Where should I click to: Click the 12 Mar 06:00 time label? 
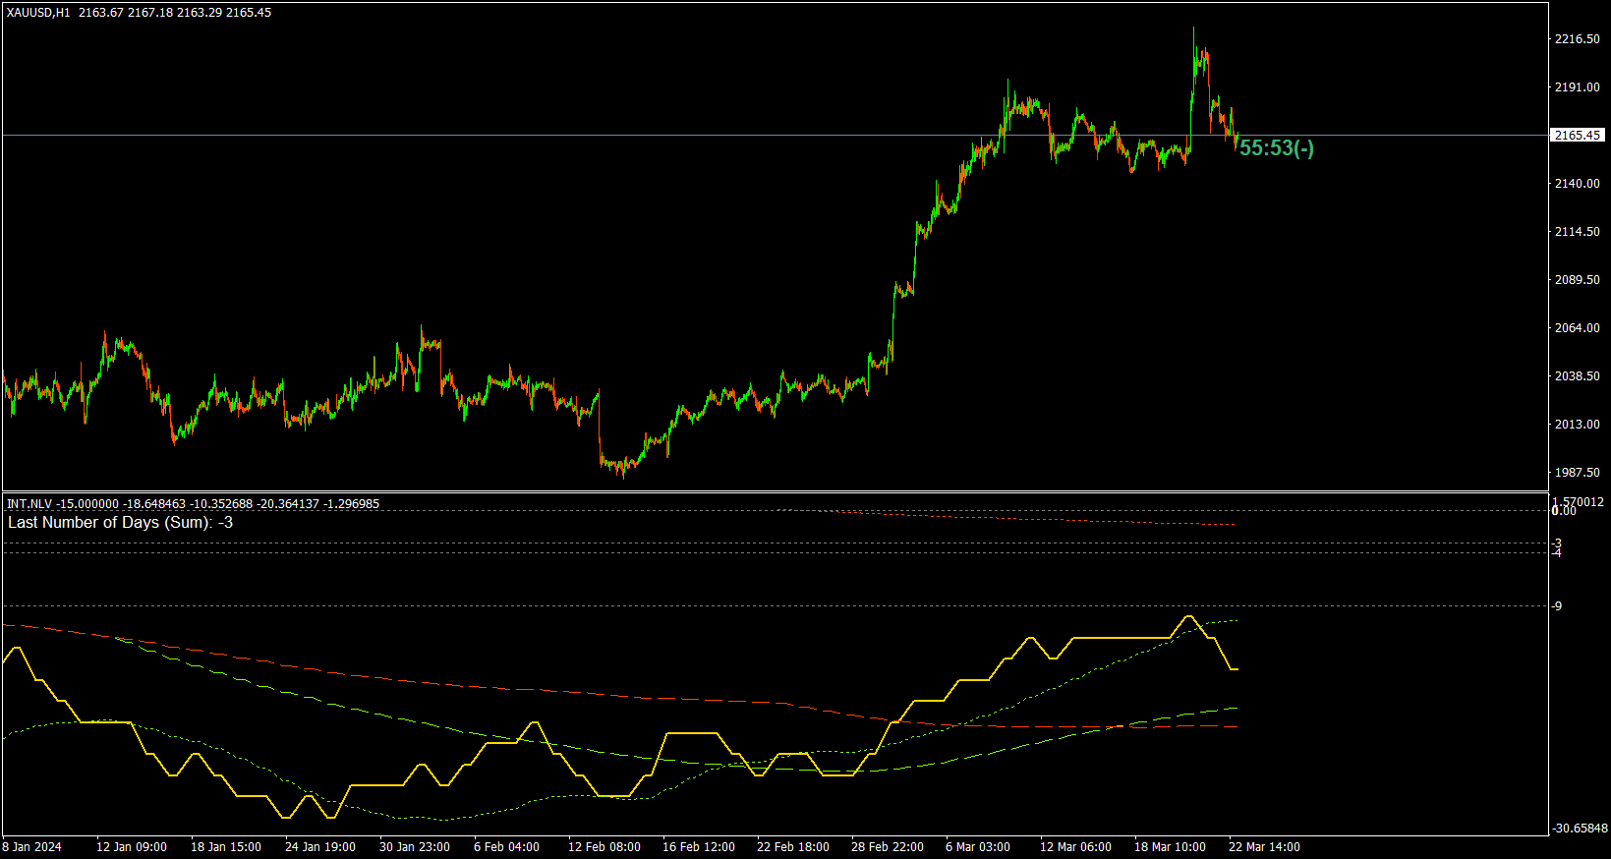pyautogui.click(x=1076, y=847)
